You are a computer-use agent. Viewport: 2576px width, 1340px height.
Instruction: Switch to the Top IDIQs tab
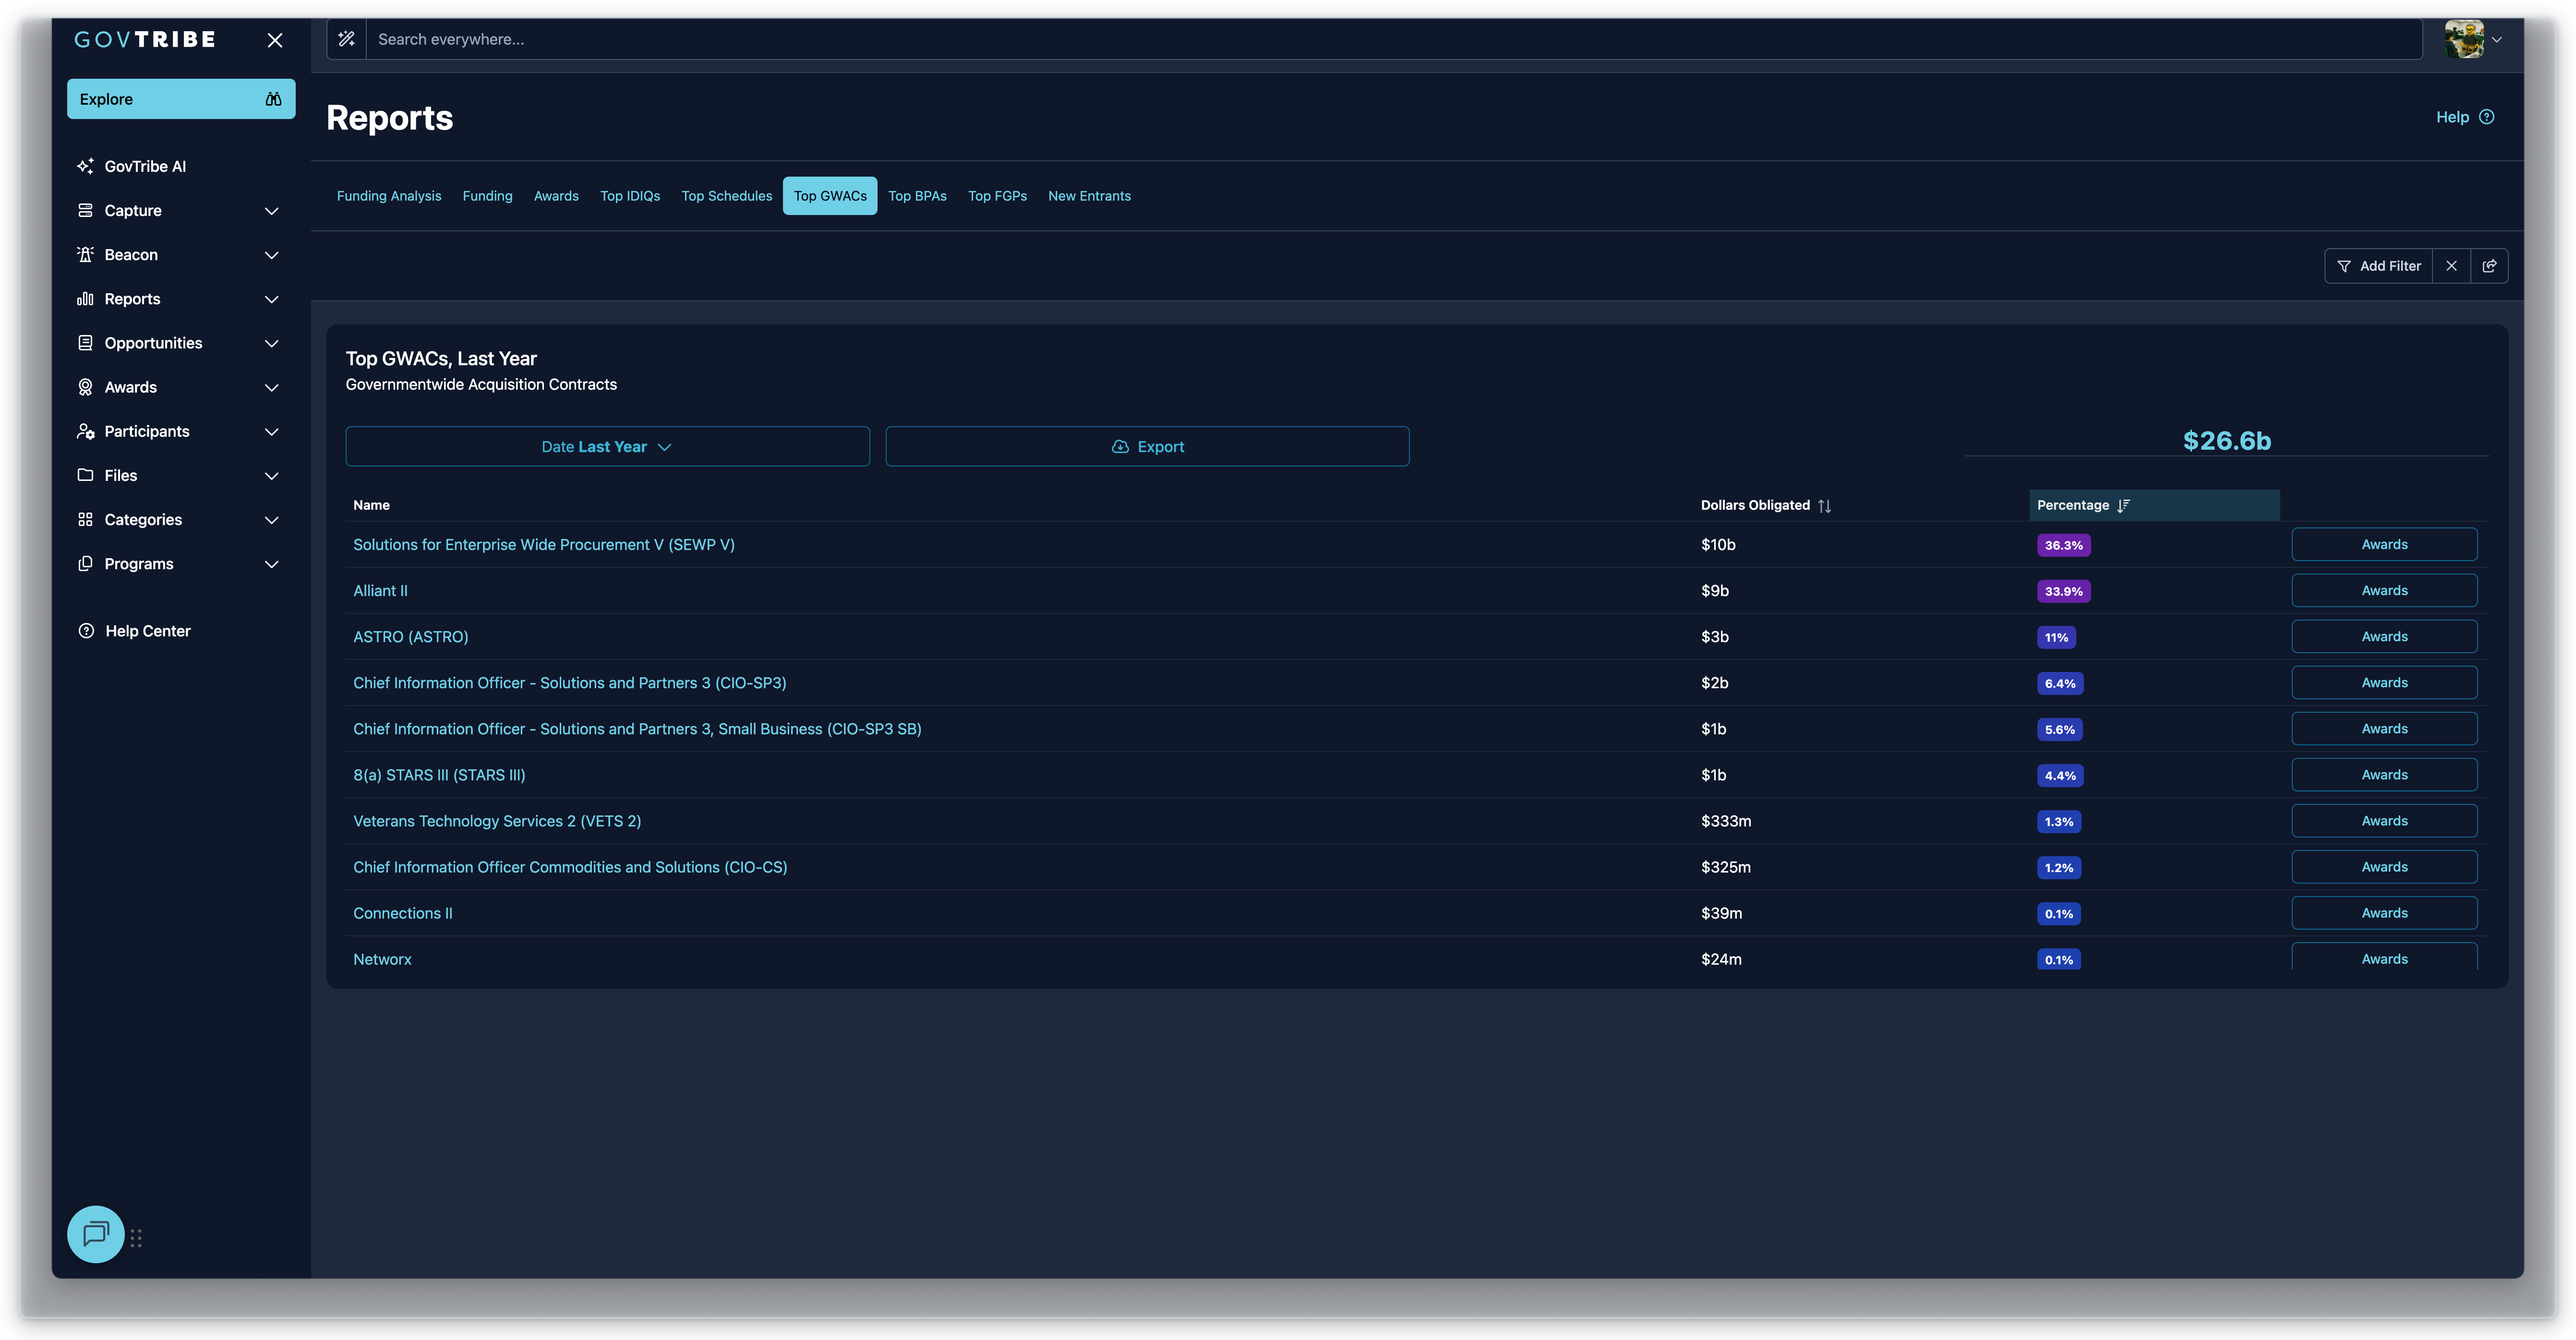tap(630, 196)
